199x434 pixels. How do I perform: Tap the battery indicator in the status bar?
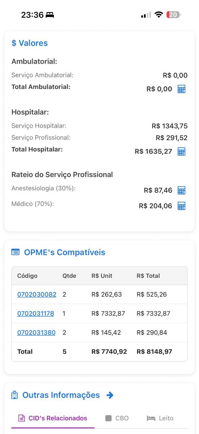173,15
